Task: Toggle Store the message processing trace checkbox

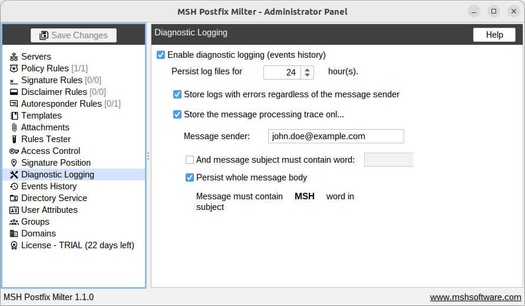Action: [177, 114]
